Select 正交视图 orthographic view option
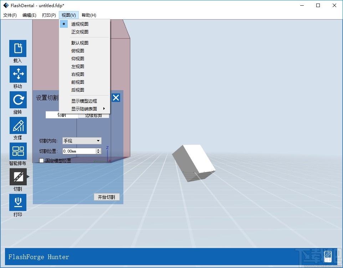This screenshot has height=268, width=343. [x=85, y=32]
